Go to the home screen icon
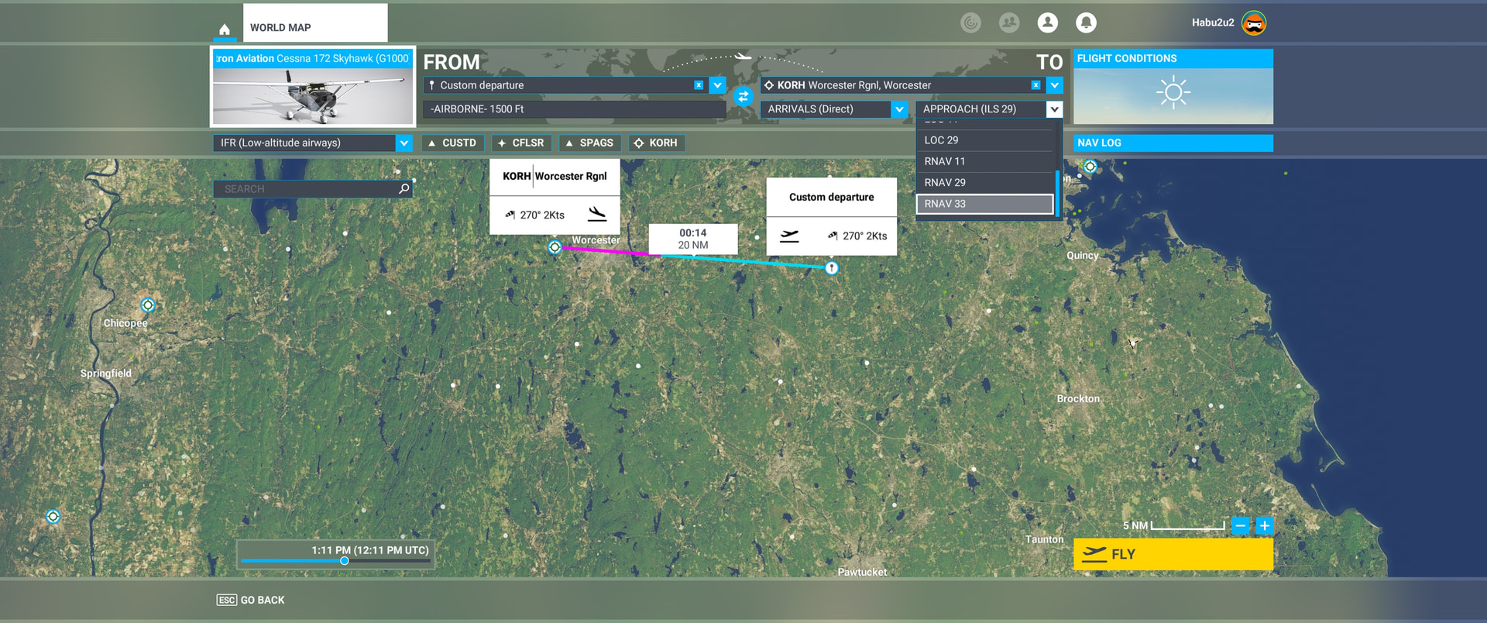The width and height of the screenshot is (1487, 623). pos(225,29)
